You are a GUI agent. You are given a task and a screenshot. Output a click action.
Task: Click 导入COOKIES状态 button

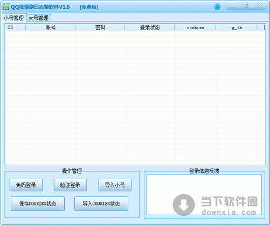click(101, 203)
